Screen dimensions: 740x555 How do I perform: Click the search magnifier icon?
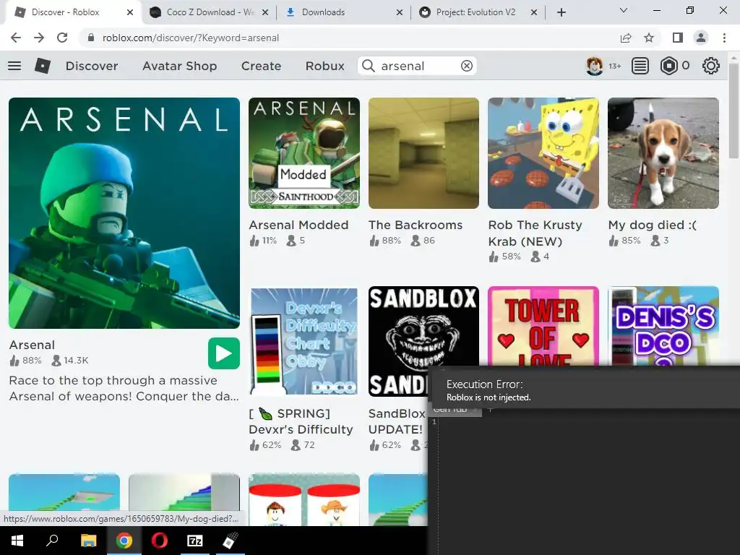368,66
